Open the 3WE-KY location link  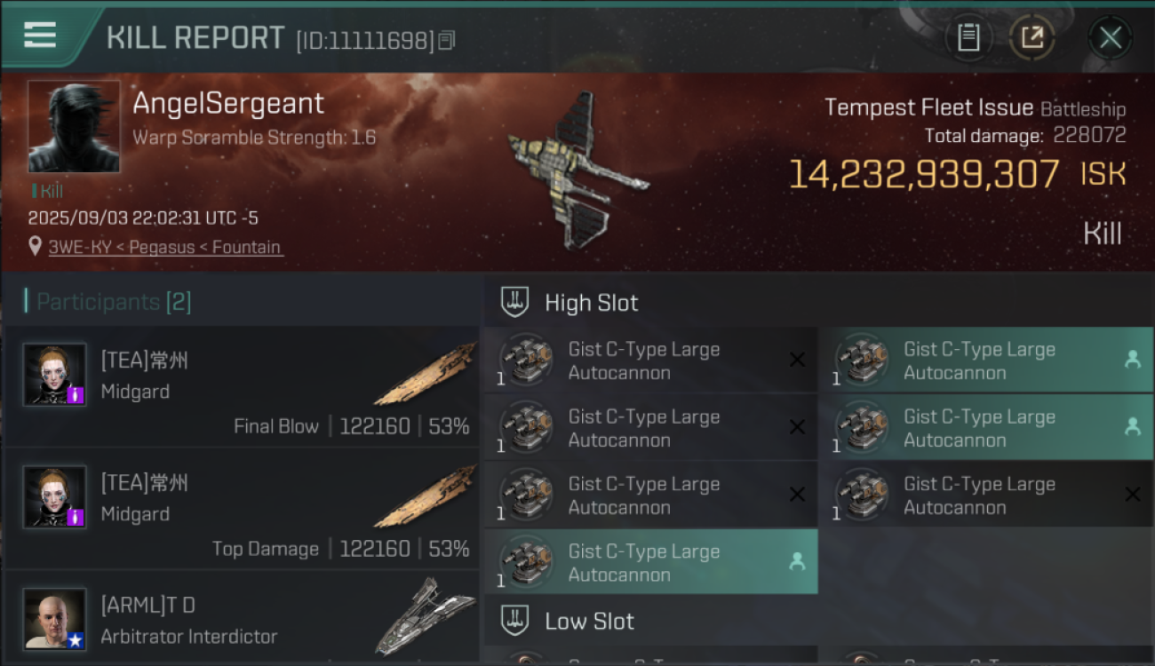[166, 247]
